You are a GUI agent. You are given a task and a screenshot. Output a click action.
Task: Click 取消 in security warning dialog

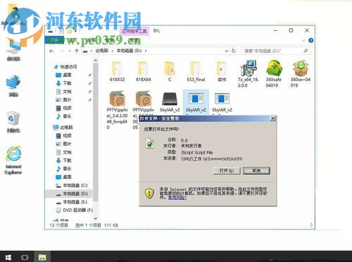pyautogui.click(x=256, y=170)
